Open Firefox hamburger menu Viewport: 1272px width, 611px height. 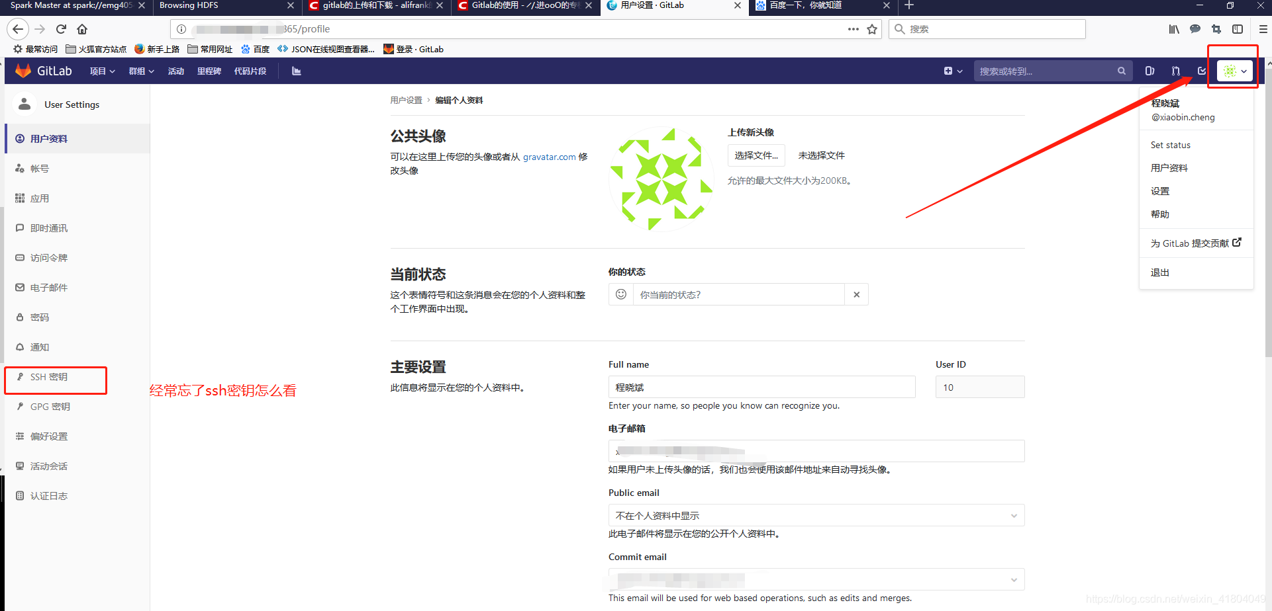click(x=1263, y=29)
